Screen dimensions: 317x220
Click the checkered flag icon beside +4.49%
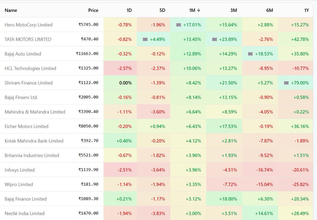(x=145, y=39)
